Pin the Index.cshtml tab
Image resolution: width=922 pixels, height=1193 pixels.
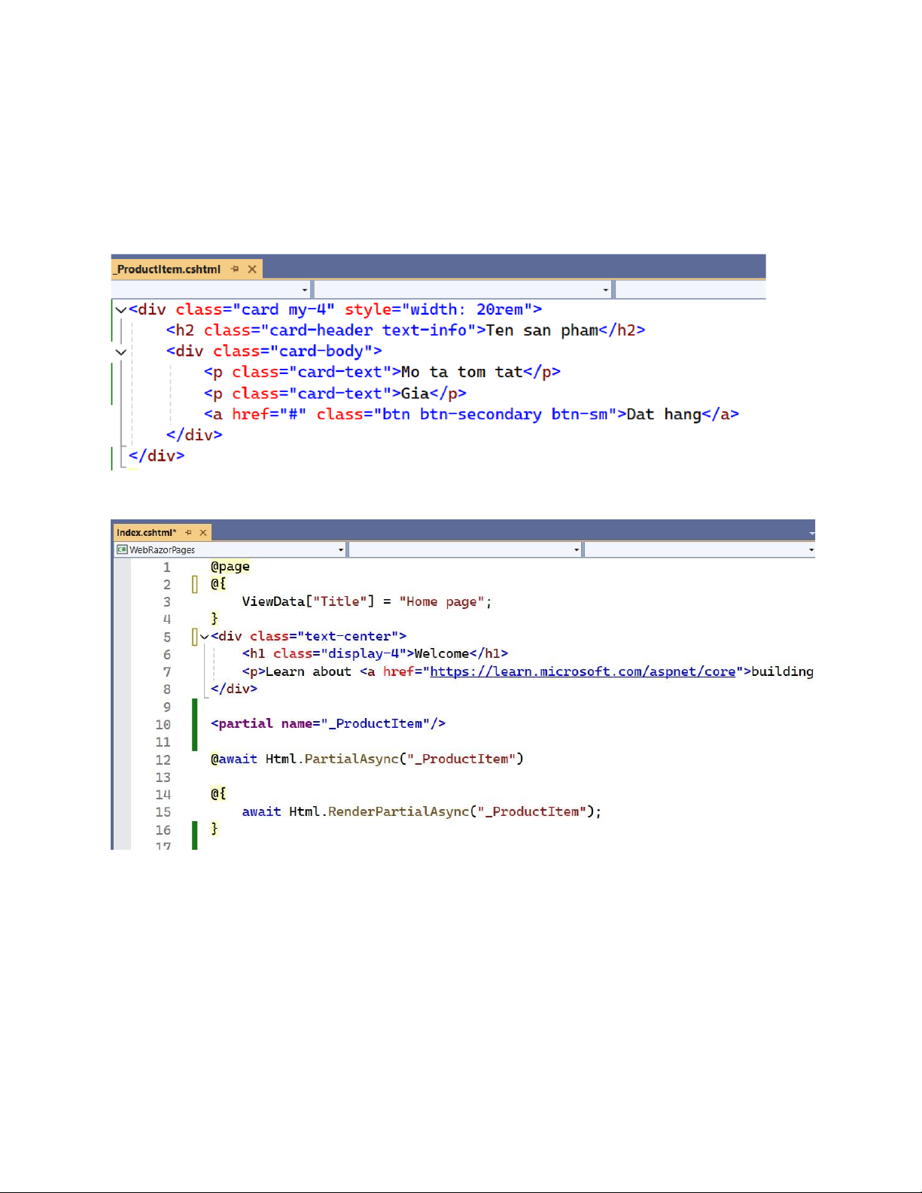(188, 533)
